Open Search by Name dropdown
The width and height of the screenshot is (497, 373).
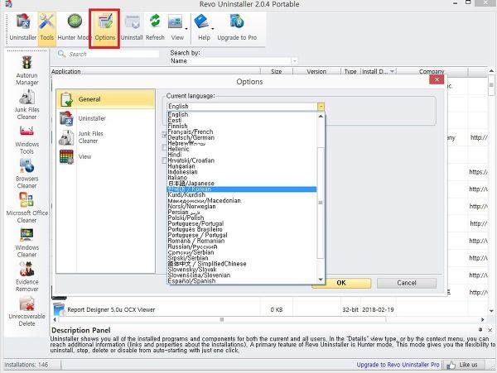(295, 60)
